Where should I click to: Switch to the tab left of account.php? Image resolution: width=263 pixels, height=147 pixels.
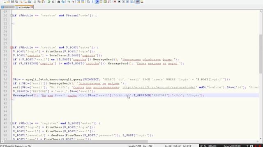8,7
